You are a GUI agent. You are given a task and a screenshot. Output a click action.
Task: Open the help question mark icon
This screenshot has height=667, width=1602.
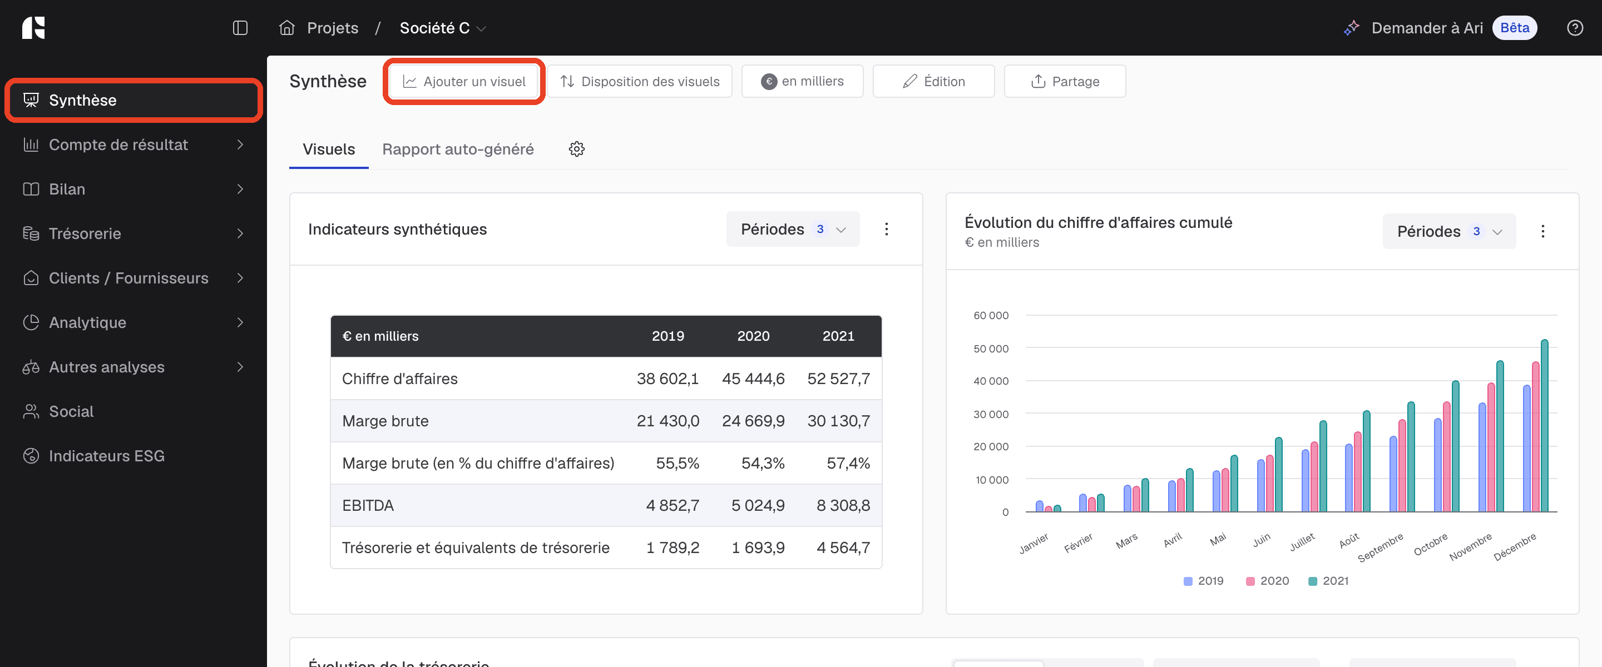[1575, 28]
